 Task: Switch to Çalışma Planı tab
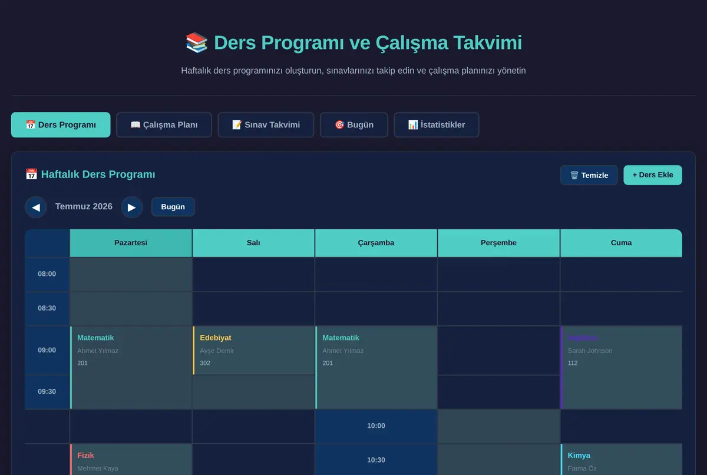pos(164,125)
